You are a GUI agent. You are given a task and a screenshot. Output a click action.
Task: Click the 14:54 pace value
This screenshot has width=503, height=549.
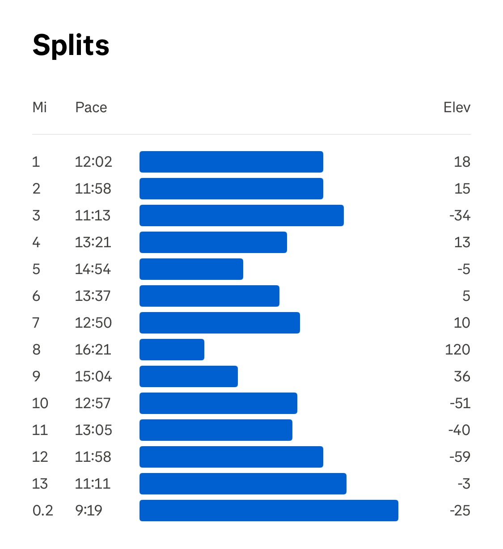[x=93, y=269]
